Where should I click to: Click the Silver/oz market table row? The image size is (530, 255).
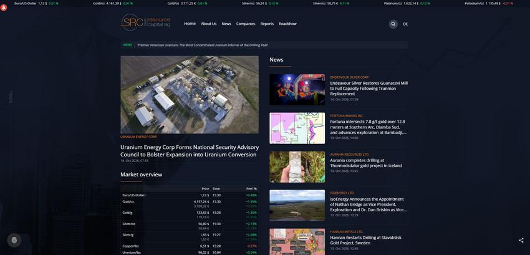point(190,226)
